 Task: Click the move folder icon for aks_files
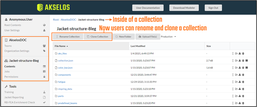(x=236, y=53)
